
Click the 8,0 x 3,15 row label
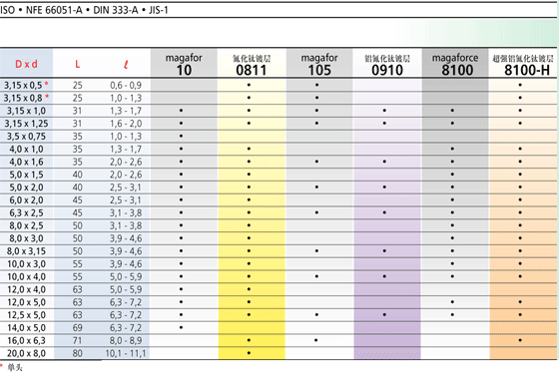click(x=26, y=251)
